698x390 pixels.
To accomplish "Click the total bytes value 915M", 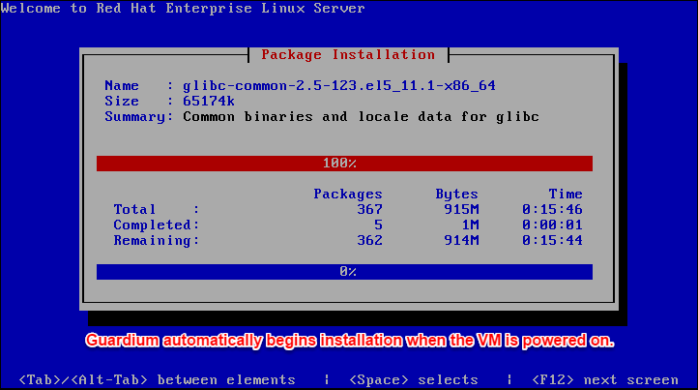I will click(459, 209).
